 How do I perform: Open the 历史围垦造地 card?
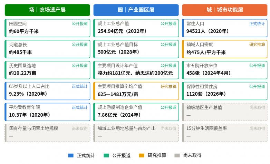click(x=47, y=70)
